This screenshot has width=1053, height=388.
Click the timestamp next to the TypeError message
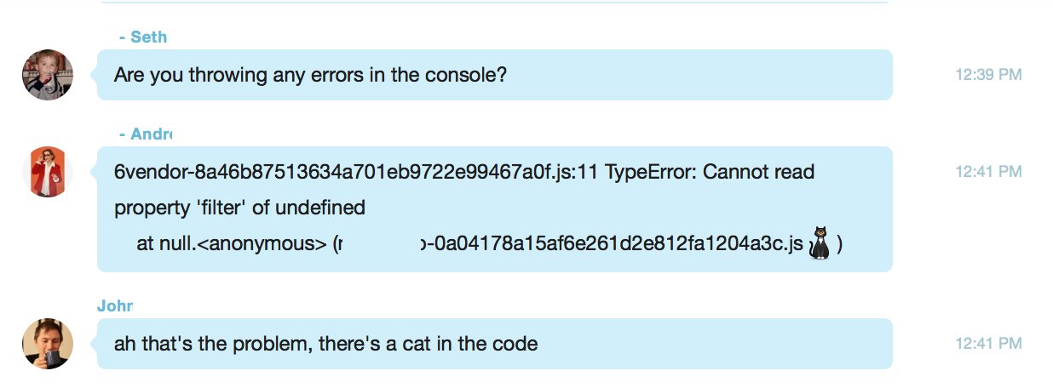(x=988, y=172)
